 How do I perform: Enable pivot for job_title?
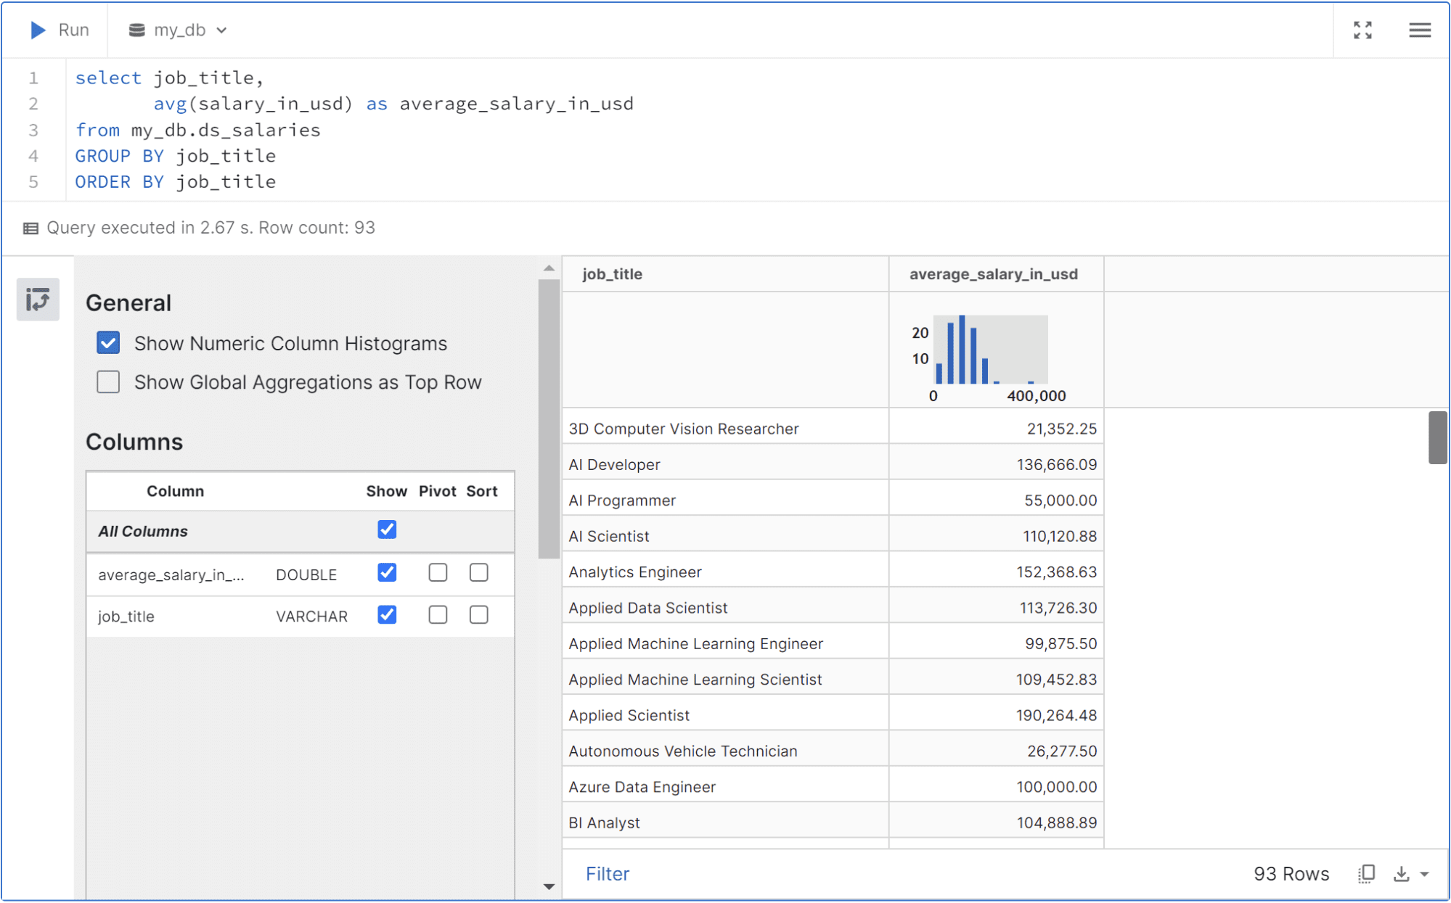pyautogui.click(x=438, y=615)
